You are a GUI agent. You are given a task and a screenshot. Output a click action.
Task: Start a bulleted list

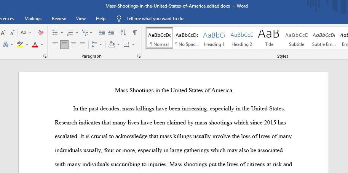(x=55, y=33)
